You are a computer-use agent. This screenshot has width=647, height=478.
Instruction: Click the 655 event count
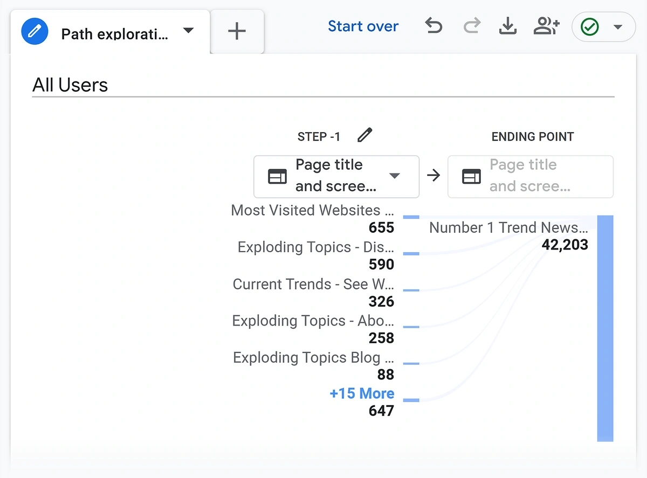click(x=382, y=227)
